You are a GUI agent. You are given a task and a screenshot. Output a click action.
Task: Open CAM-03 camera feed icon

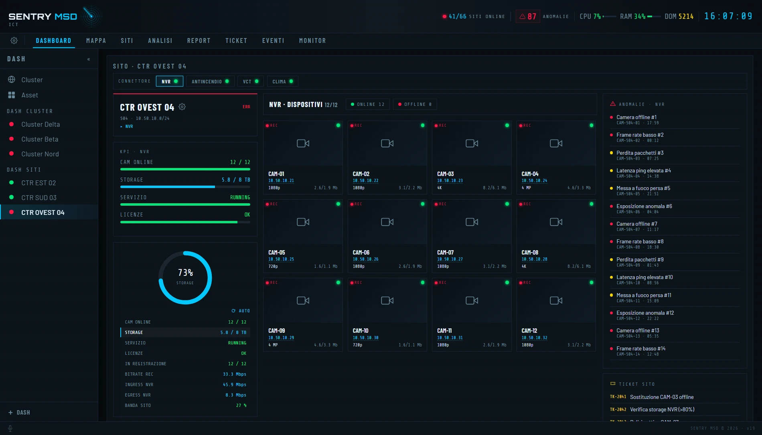(x=472, y=143)
